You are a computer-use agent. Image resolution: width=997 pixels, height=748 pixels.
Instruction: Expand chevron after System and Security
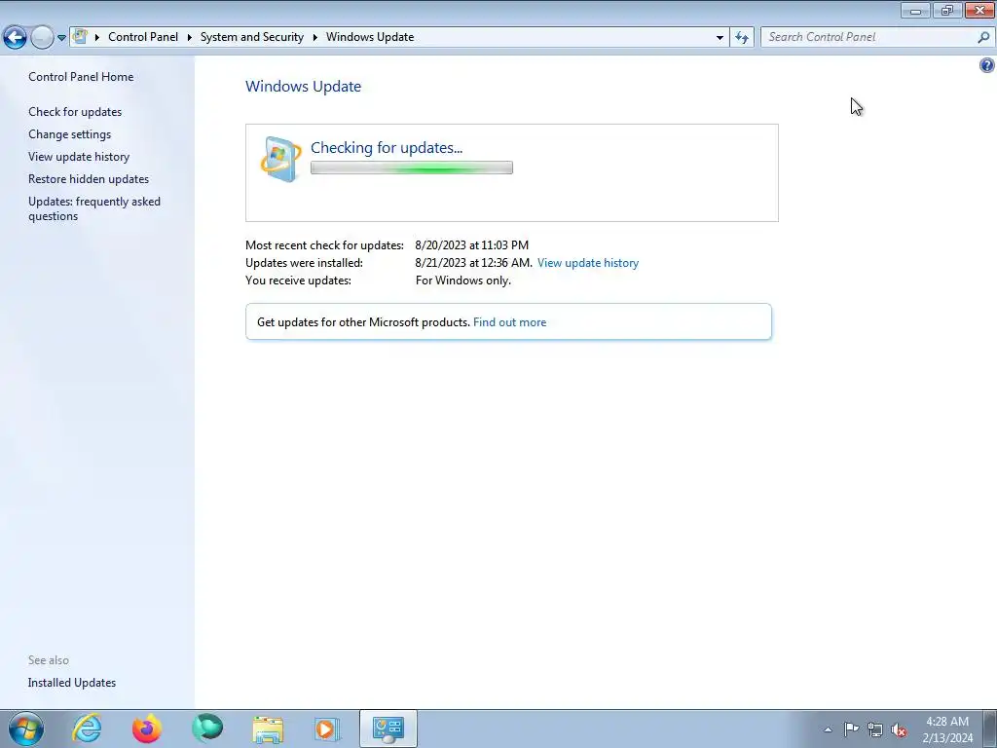point(314,37)
